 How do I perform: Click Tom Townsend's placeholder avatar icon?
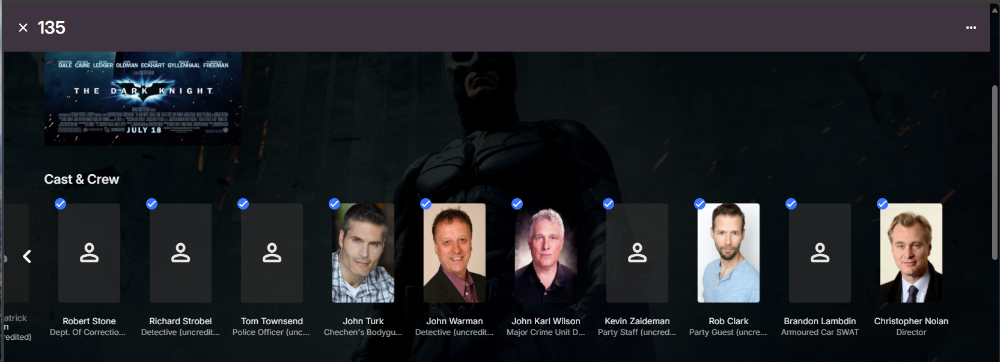coord(272,253)
